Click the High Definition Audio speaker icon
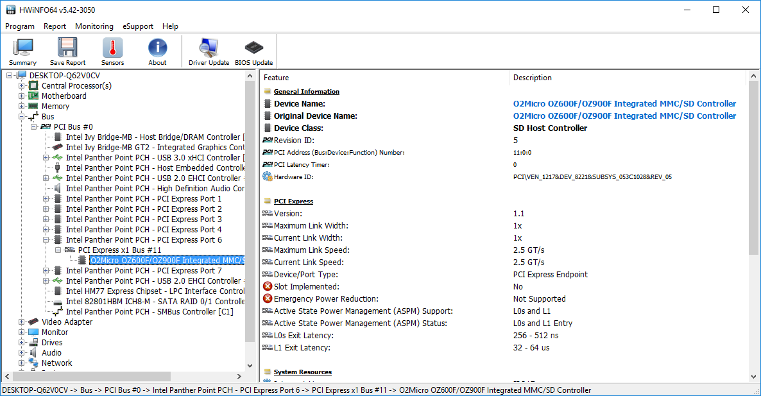The width and height of the screenshot is (761, 396). (58, 188)
